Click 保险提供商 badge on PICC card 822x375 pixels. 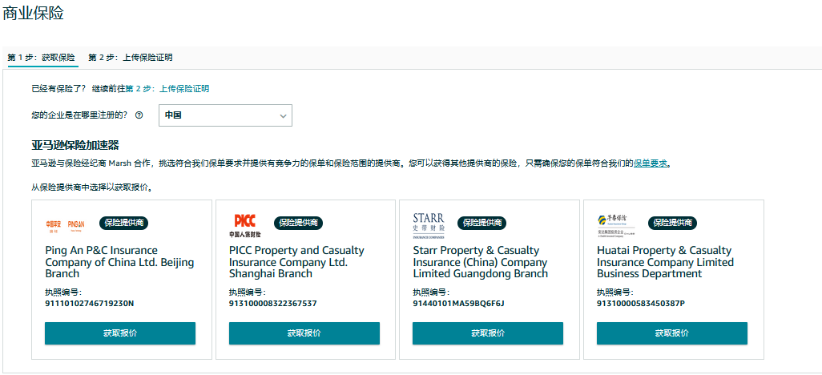(298, 223)
